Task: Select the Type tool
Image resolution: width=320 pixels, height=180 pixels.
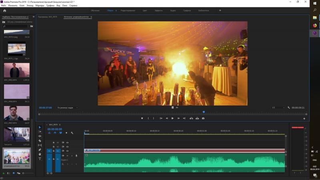Action: click(40, 159)
